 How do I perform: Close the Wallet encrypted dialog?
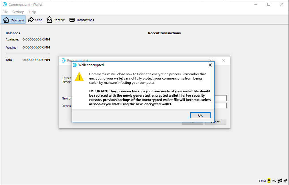pos(210,65)
